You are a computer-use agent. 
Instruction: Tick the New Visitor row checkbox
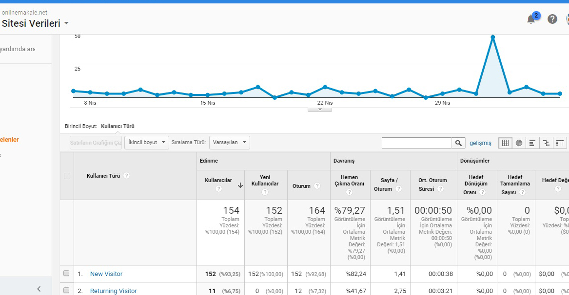tap(66, 274)
